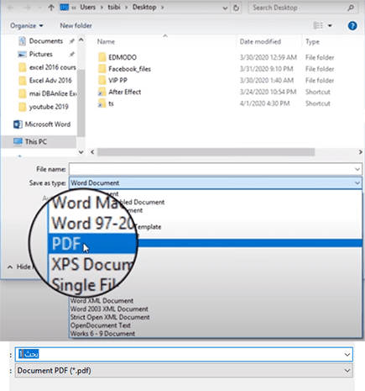
Task: Click in the File name field
Action: (216, 169)
